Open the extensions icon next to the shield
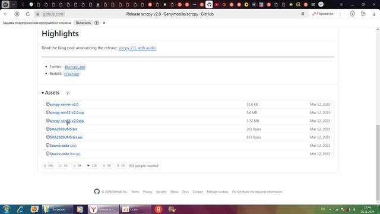 [x=363, y=14]
